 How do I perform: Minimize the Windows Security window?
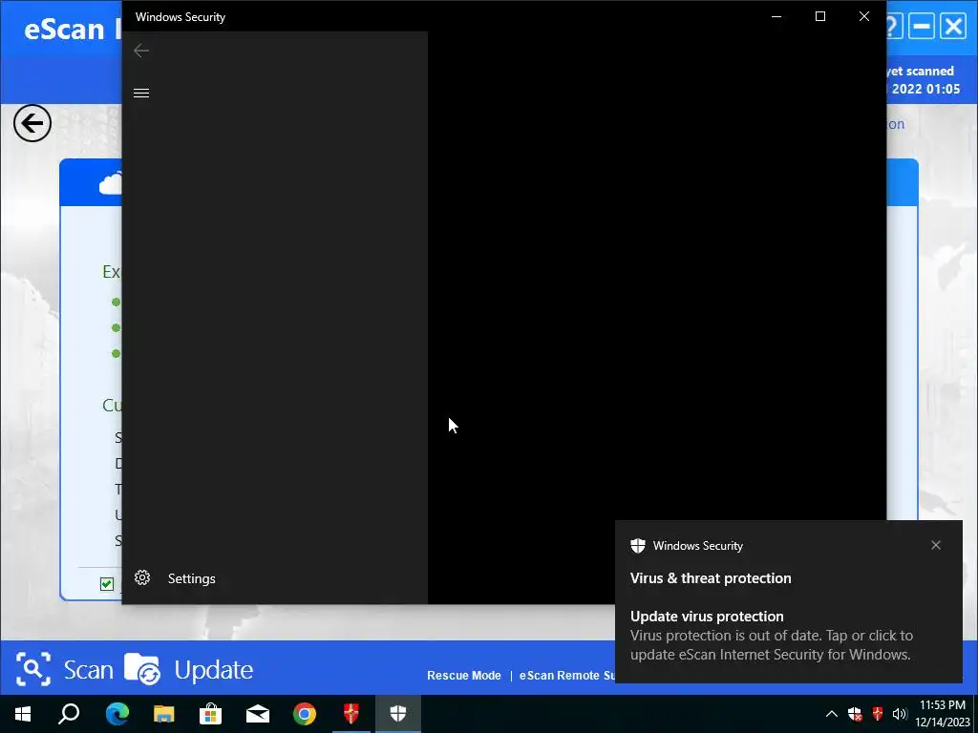point(776,17)
